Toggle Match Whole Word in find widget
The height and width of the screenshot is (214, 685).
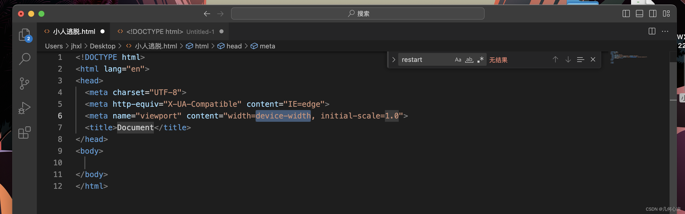469,60
